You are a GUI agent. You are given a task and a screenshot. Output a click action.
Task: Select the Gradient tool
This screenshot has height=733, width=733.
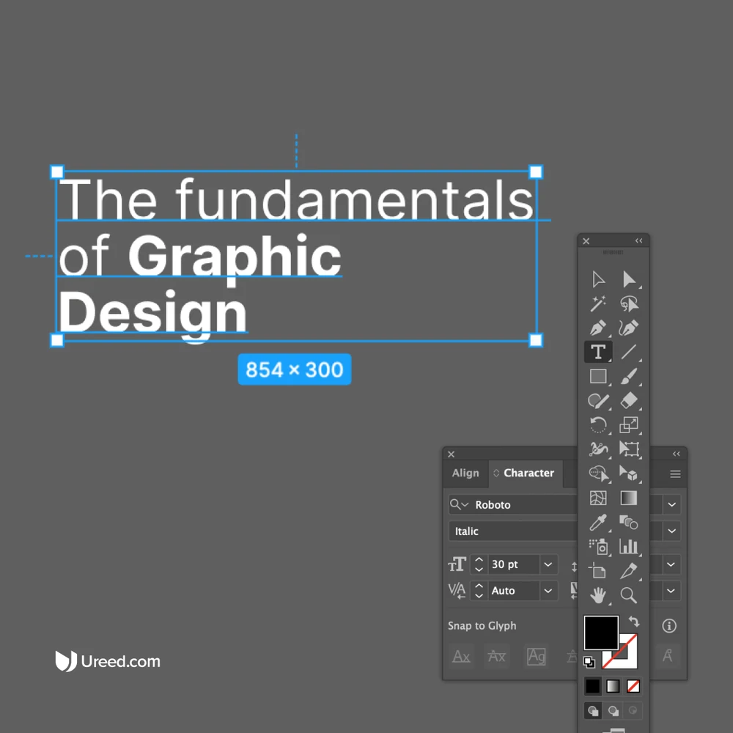click(x=629, y=498)
